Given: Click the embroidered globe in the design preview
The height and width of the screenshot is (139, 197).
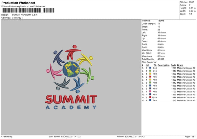Looking at the screenshot, I should (71, 69).
